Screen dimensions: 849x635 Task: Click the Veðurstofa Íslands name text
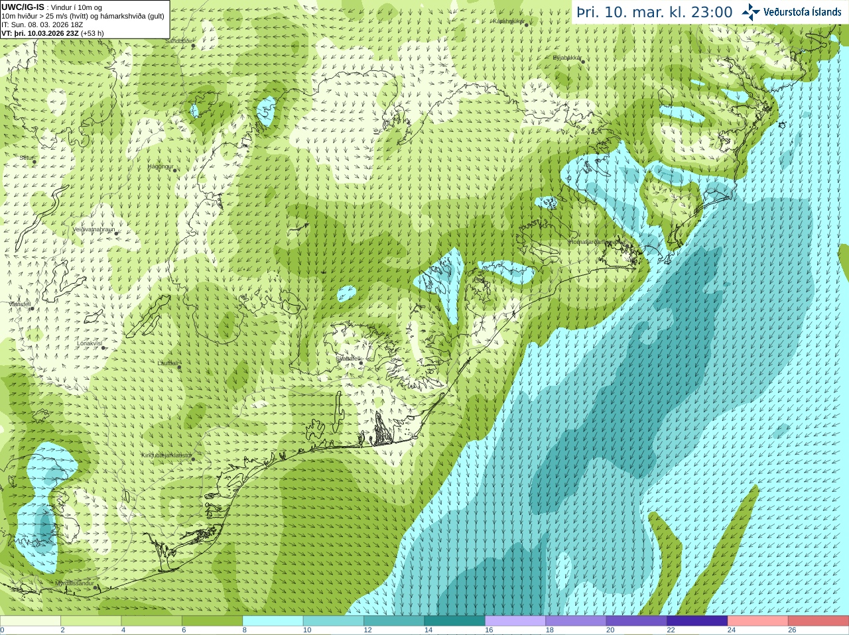(802, 12)
